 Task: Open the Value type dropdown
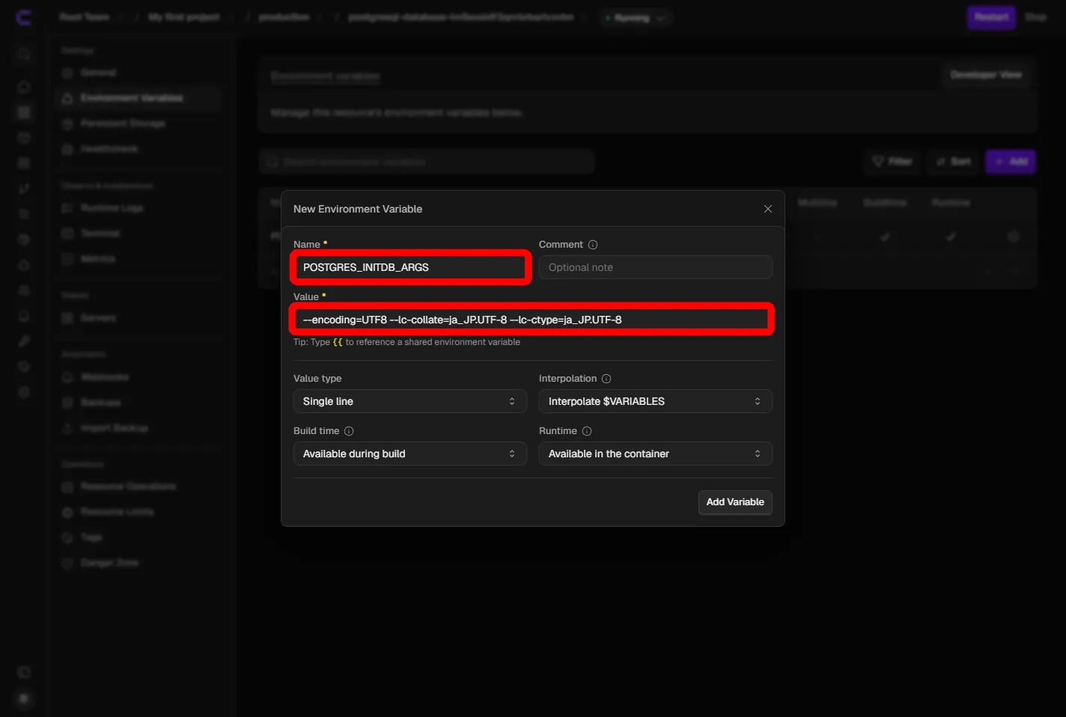point(410,401)
